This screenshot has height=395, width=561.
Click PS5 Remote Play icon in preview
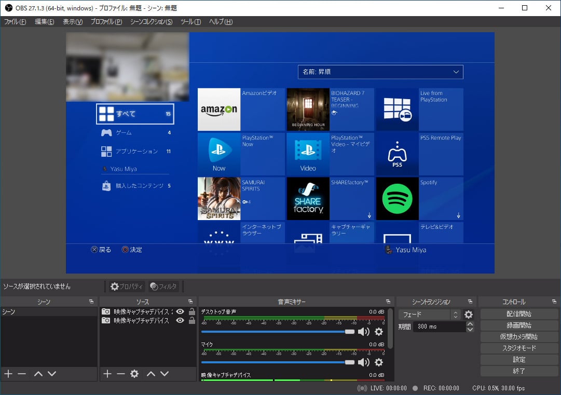pos(397,154)
